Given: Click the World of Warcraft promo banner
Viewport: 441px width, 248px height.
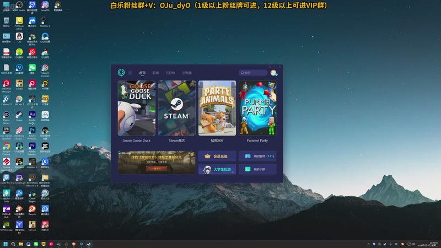Looking at the screenshot, I should click(157, 162).
